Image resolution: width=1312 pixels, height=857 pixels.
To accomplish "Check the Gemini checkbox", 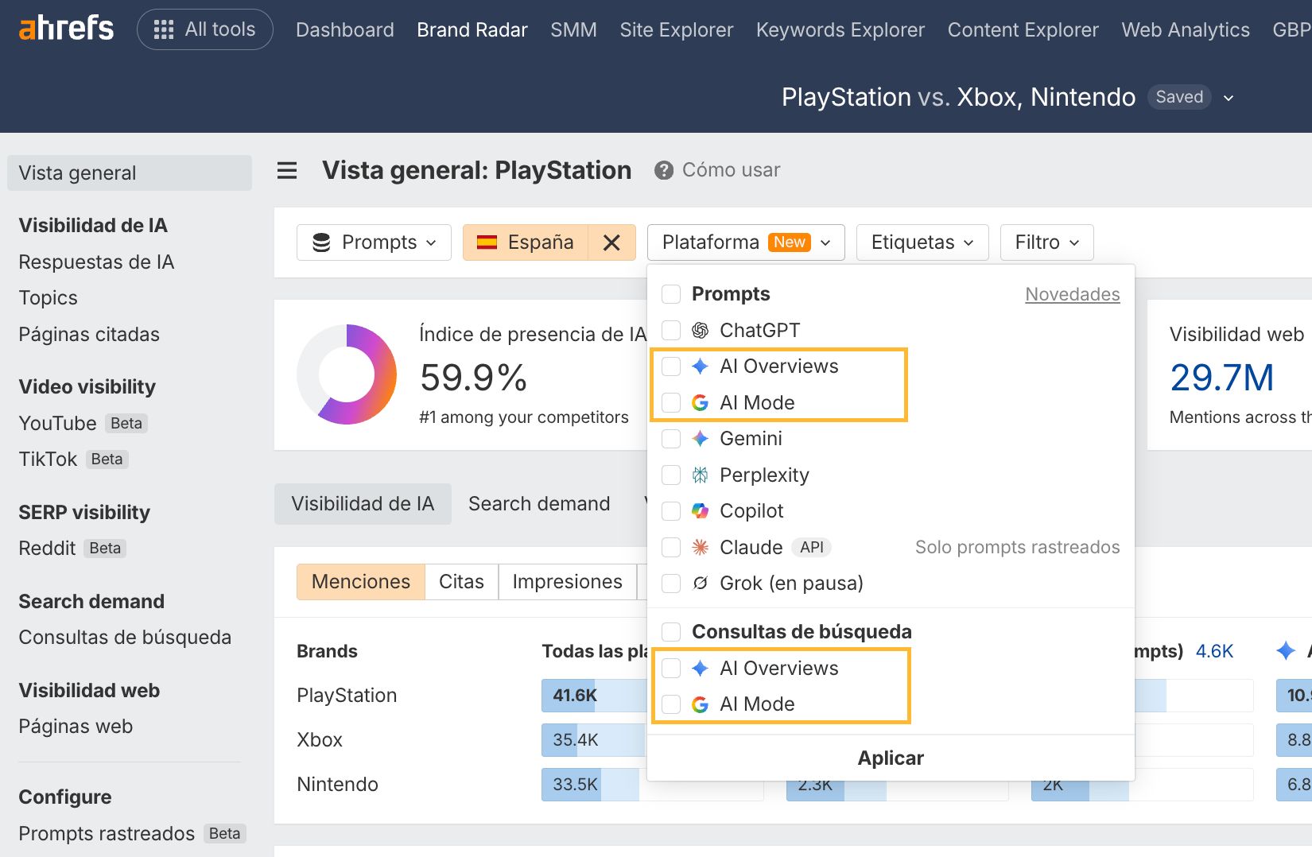I will point(671,439).
